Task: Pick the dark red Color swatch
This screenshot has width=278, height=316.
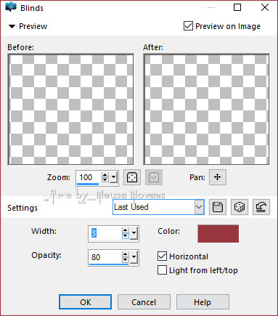Action: click(x=218, y=233)
